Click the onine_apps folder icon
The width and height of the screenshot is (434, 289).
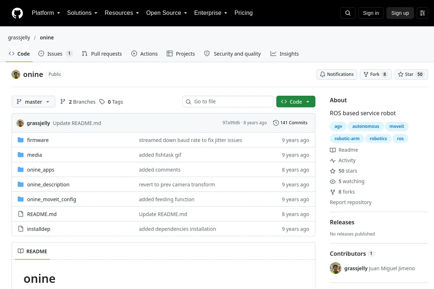[21, 170]
